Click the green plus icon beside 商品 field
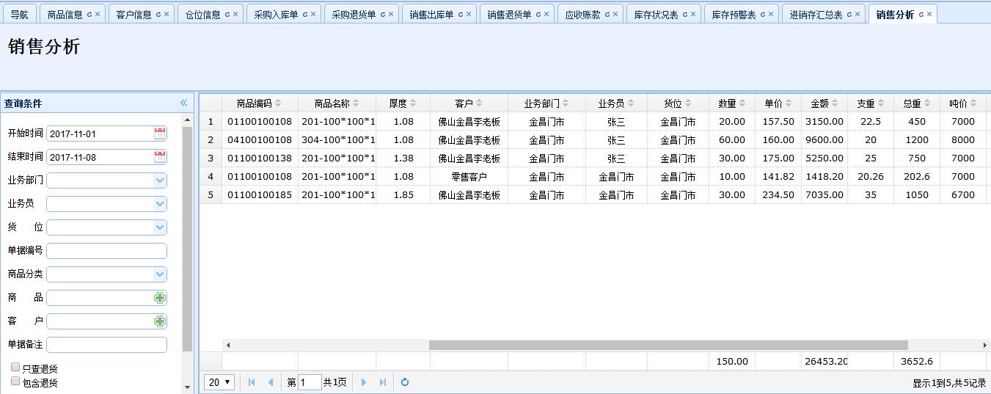The height and width of the screenshot is (394, 991). pyautogui.click(x=160, y=298)
